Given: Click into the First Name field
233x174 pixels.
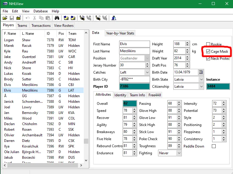Looking at the screenshot, I should pos(134,44).
